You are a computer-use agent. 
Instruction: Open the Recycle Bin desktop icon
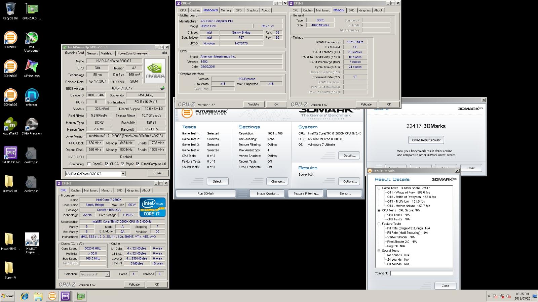pyautogui.click(x=10, y=11)
